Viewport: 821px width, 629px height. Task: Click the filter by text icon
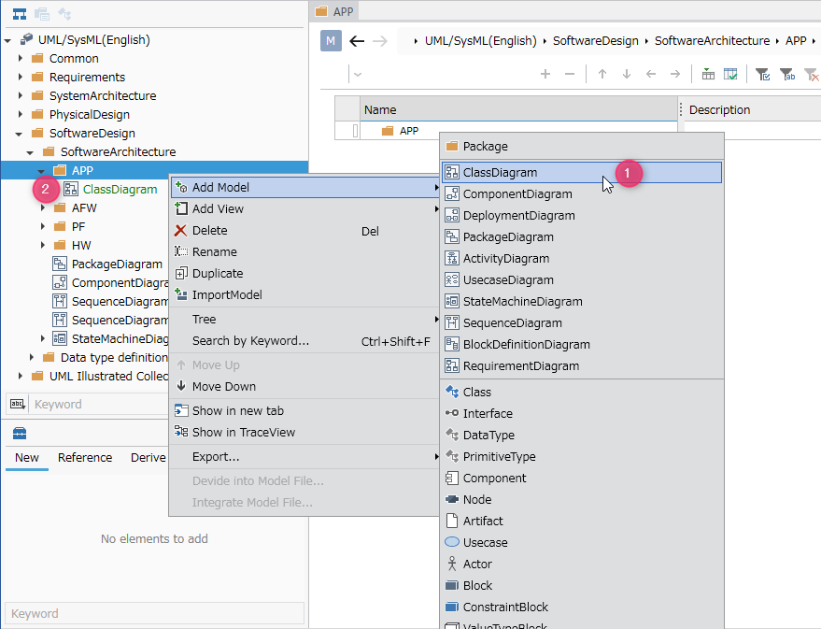click(787, 75)
